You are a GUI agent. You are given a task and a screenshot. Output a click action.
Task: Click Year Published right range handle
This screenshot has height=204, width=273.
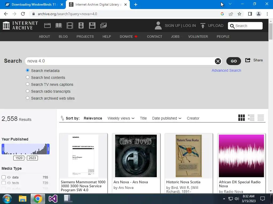(x=48, y=149)
